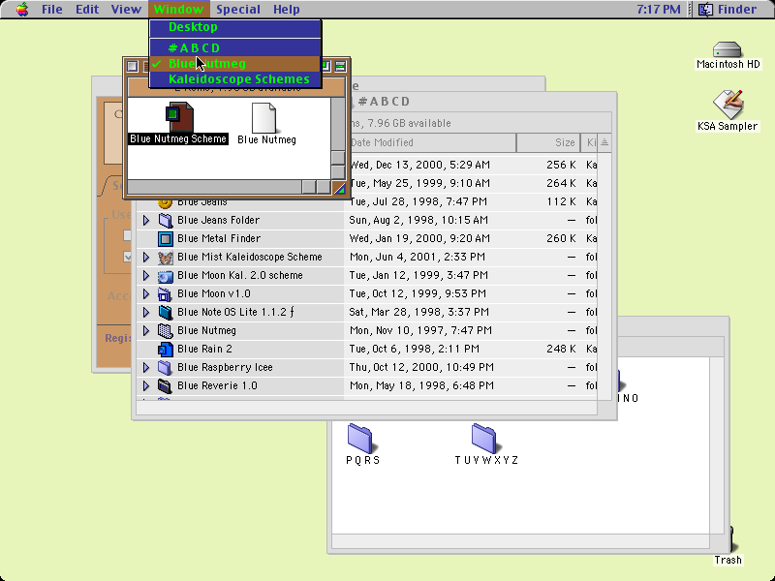Select the Trash icon
The height and width of the screenshot is (581, 775).
[732, 540]
